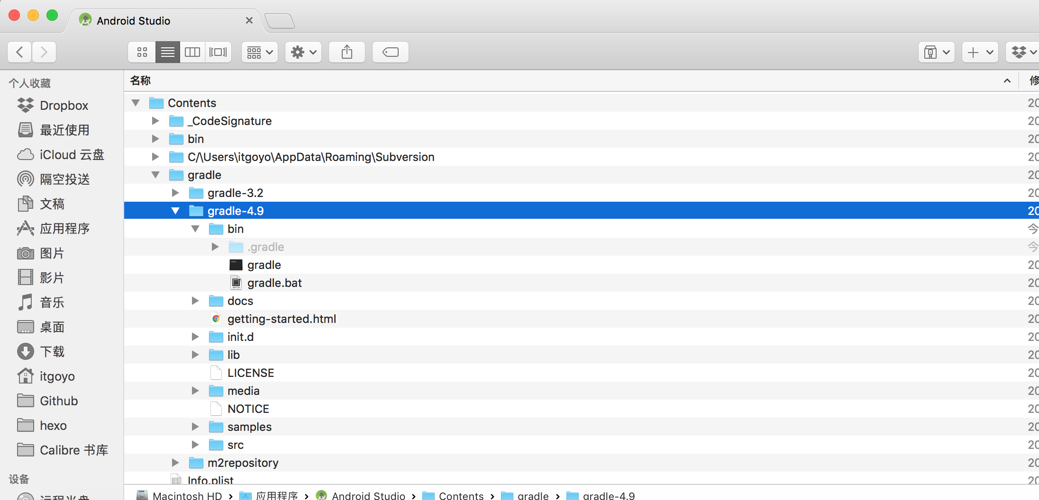Go to Macintosh HD in path bar
This screenshot has width=1039, height=500.
click(180, 495)
